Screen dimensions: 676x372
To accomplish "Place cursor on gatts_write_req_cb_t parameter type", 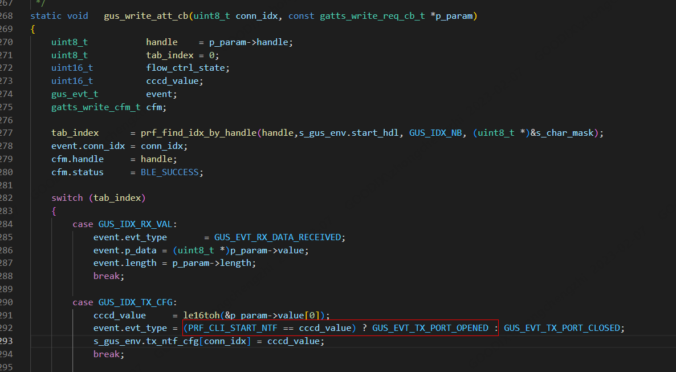I will click(x=372, y=16).
